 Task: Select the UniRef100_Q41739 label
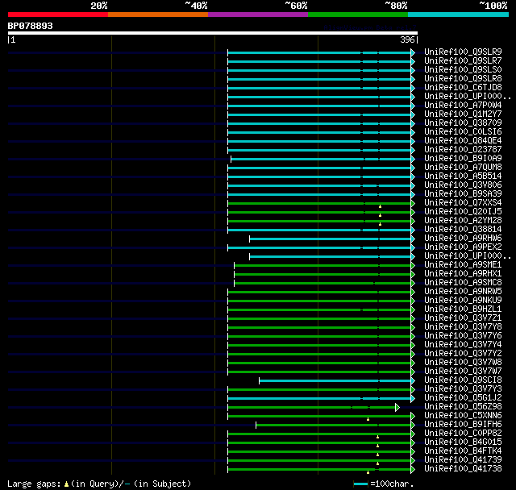[x=463, y=460]
